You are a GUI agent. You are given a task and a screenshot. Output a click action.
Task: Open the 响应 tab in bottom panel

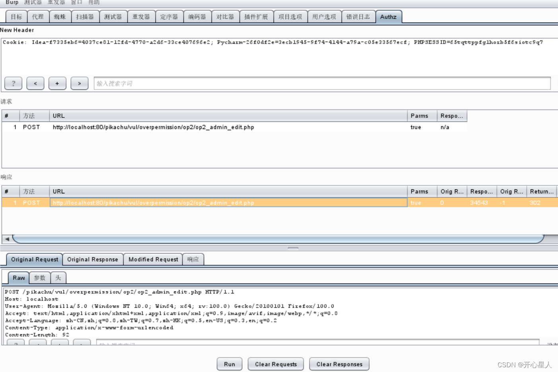click(193, 260)
